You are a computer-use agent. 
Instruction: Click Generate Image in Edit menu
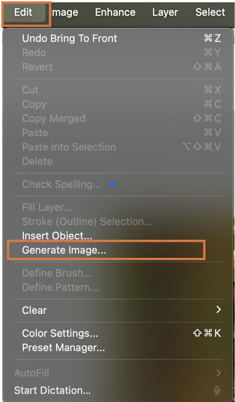(64, 250)
